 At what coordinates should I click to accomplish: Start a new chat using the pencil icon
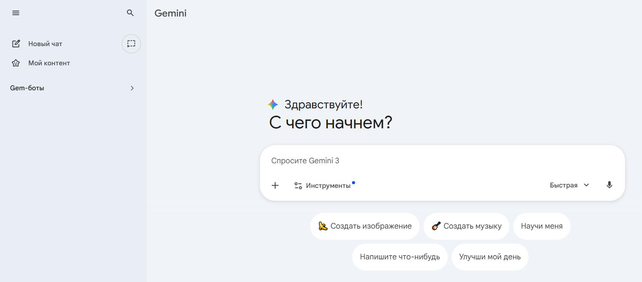pos(16,43)
